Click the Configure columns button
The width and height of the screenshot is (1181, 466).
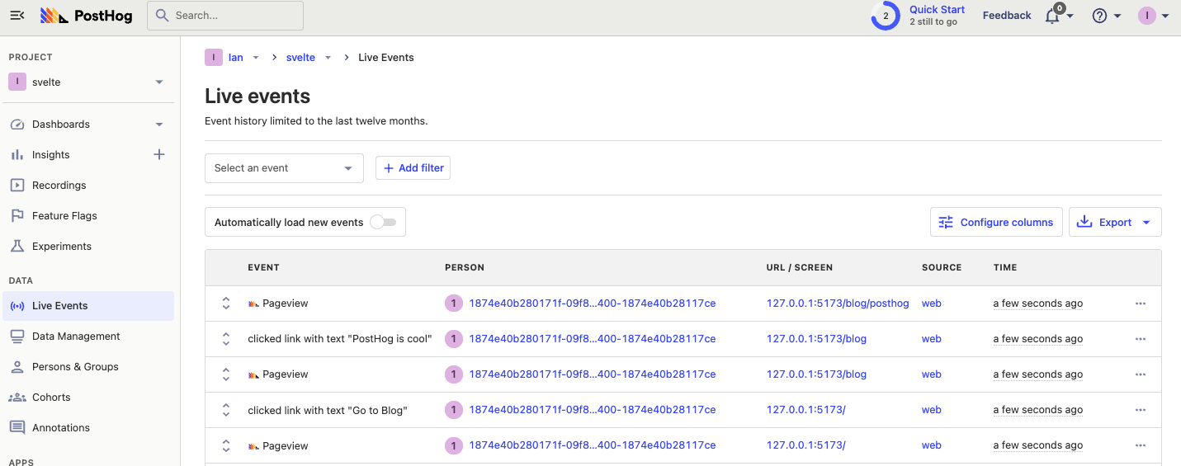pos(996,222)
